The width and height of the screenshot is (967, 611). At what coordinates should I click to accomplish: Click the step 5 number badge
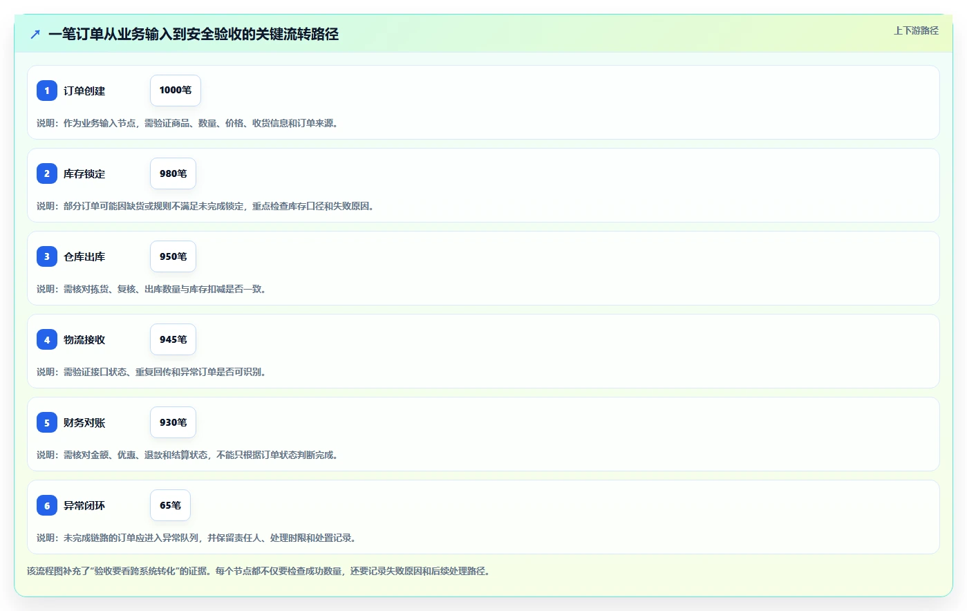(47, 422)
